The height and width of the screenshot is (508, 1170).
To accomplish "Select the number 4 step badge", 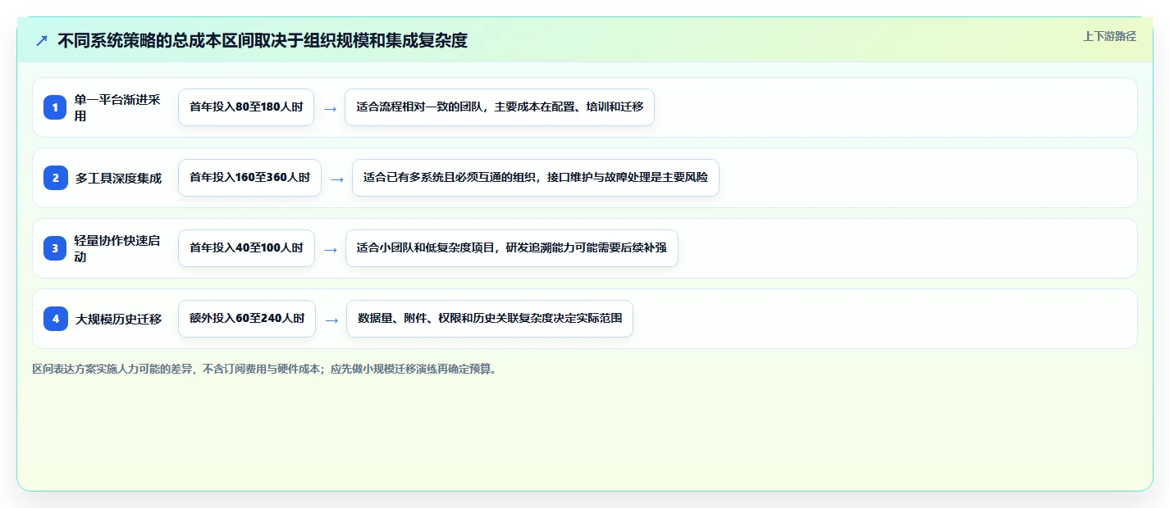I will coord(56,319).
